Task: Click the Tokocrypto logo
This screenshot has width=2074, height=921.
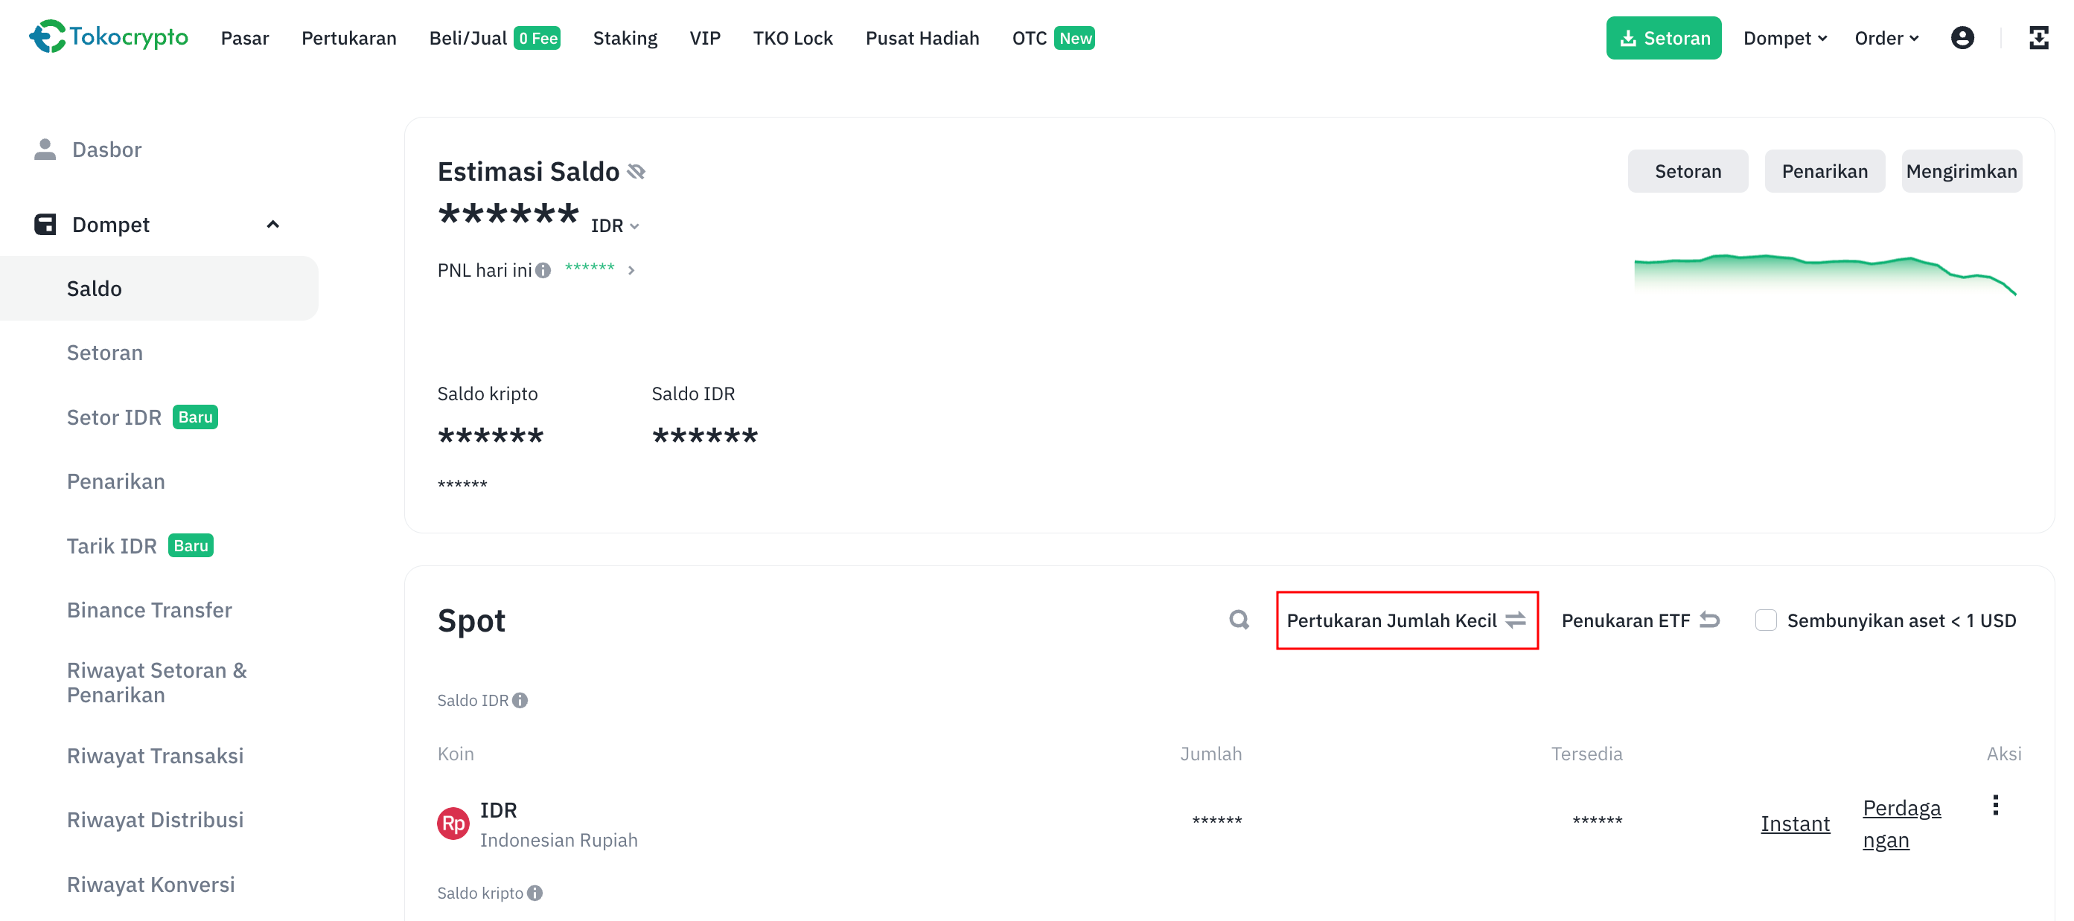Action: (109, 37)
